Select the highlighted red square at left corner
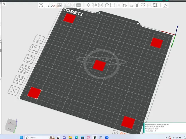The width and height of the screenshot is (186, 139). point(34,93)
